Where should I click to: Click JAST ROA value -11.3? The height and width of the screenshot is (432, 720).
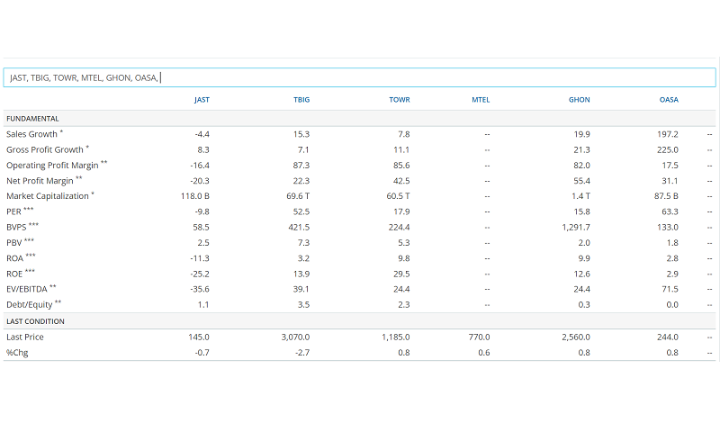tap(200, 258)
